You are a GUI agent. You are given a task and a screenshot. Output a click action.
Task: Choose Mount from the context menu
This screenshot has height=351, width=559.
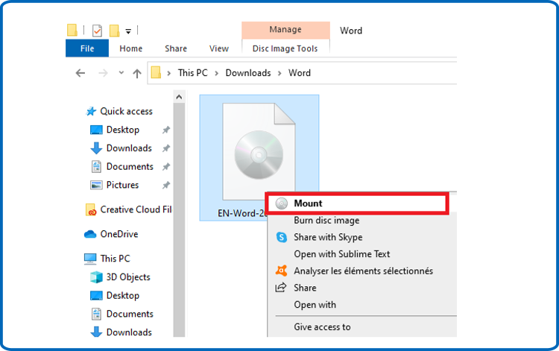(x=357, y=203)
